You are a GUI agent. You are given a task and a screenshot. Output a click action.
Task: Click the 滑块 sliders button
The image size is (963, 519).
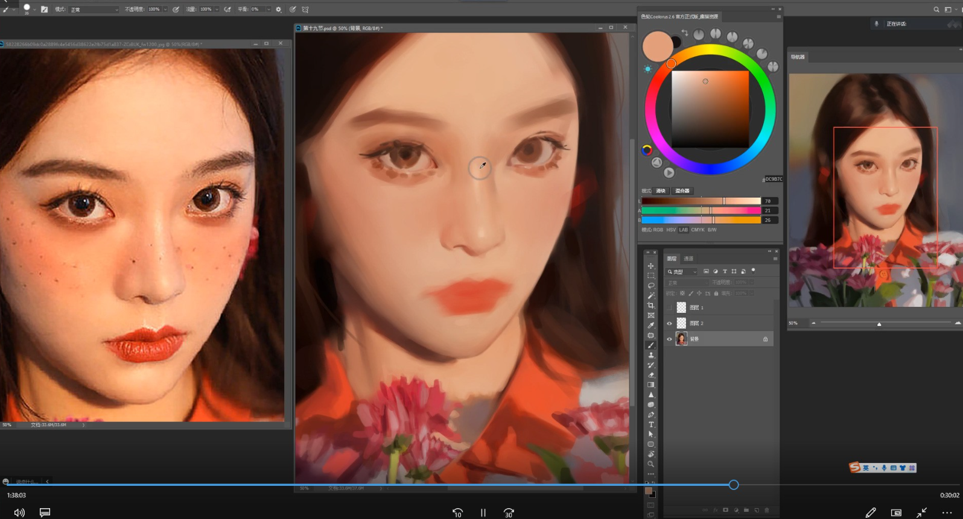point(661,190)
